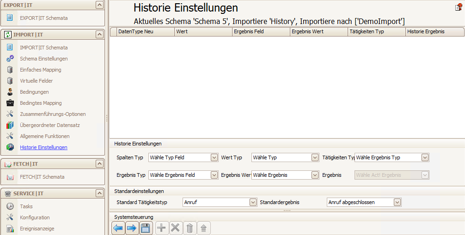The height and width of the screenshot is (235, 465).
Task: Open IMPORT|IT Schemata
Action: click(x=43, y=48)
